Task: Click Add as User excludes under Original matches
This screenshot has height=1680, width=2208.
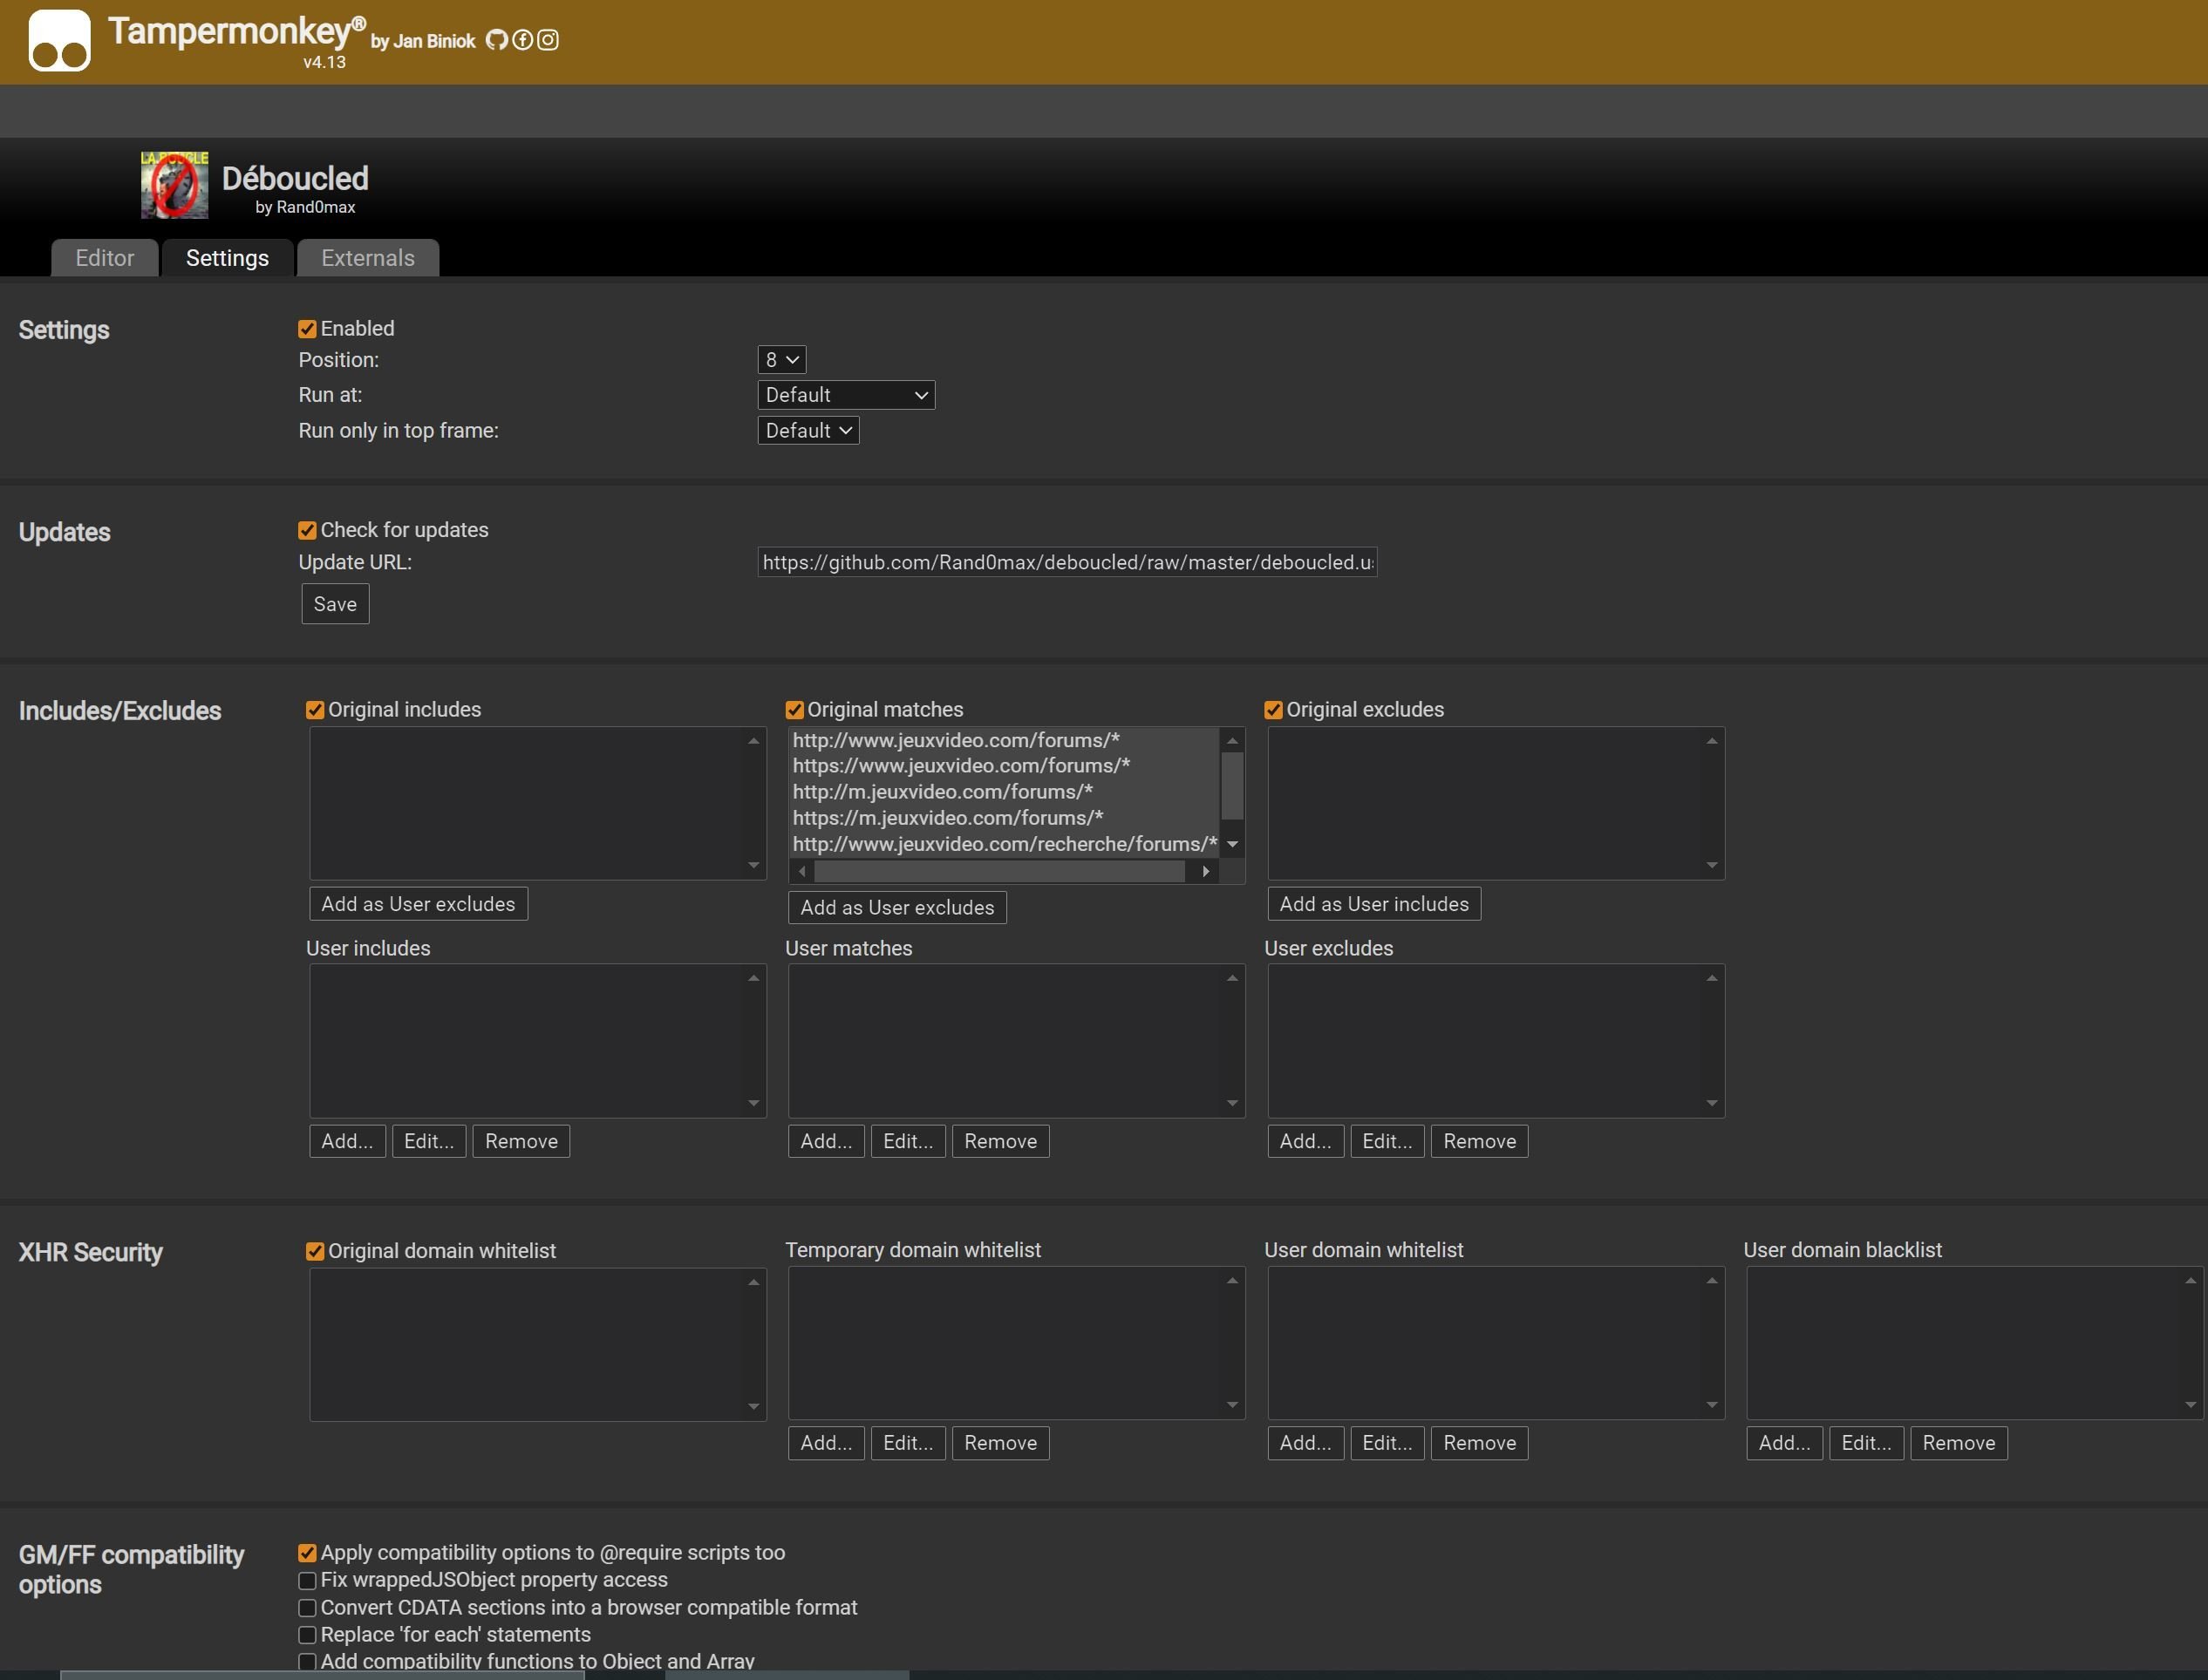Action: pos(897,908)
